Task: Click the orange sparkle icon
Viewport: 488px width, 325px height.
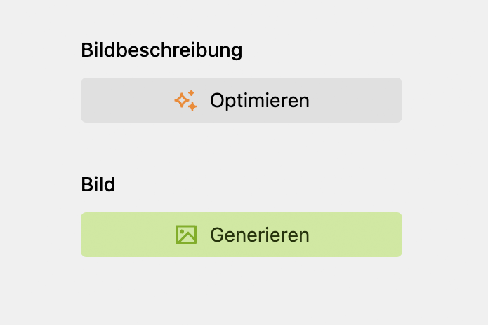Action: pos(185,100)
